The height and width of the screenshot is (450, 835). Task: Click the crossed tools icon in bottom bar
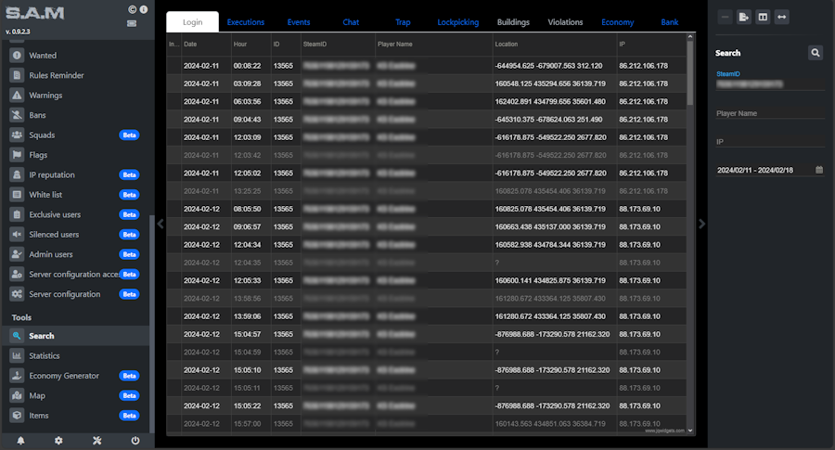point(96,441)
